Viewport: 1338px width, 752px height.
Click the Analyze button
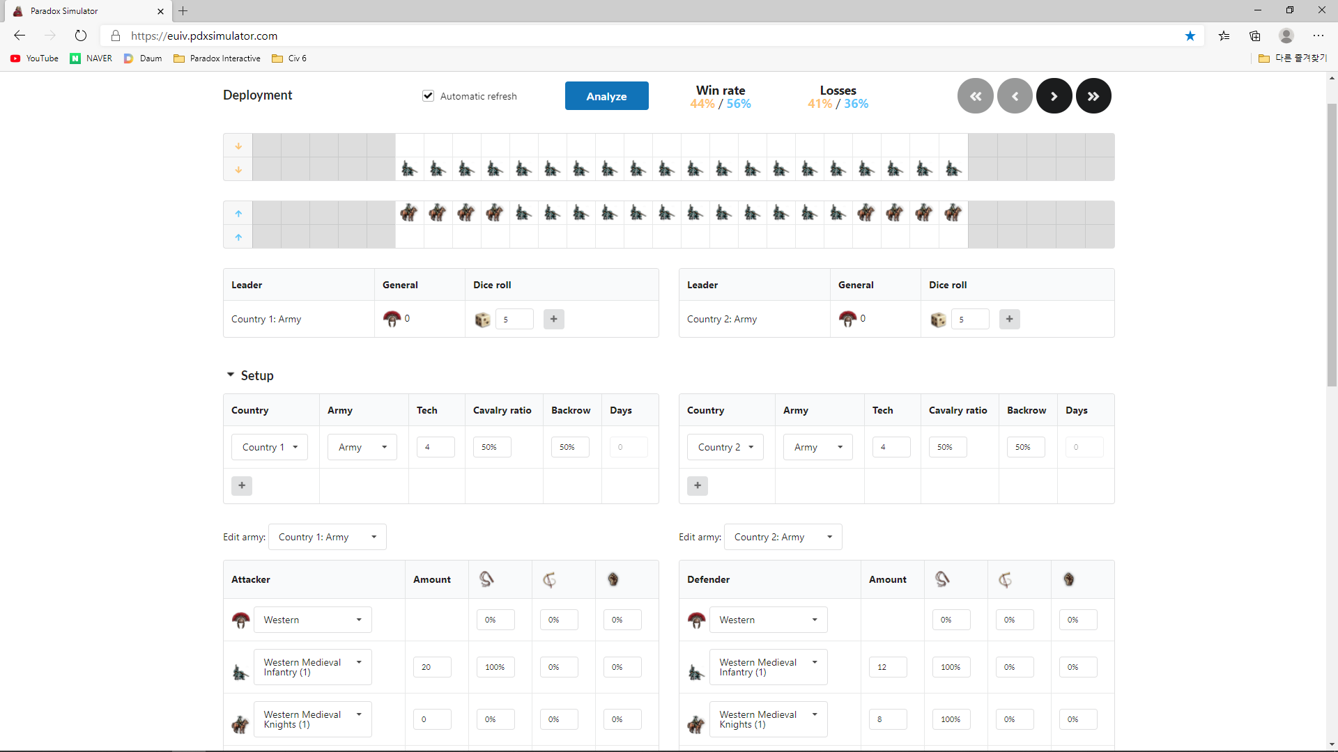(606, 96)
